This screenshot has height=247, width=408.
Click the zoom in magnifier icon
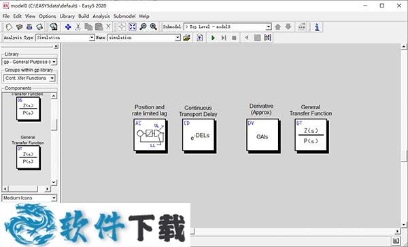click(154, 26)
